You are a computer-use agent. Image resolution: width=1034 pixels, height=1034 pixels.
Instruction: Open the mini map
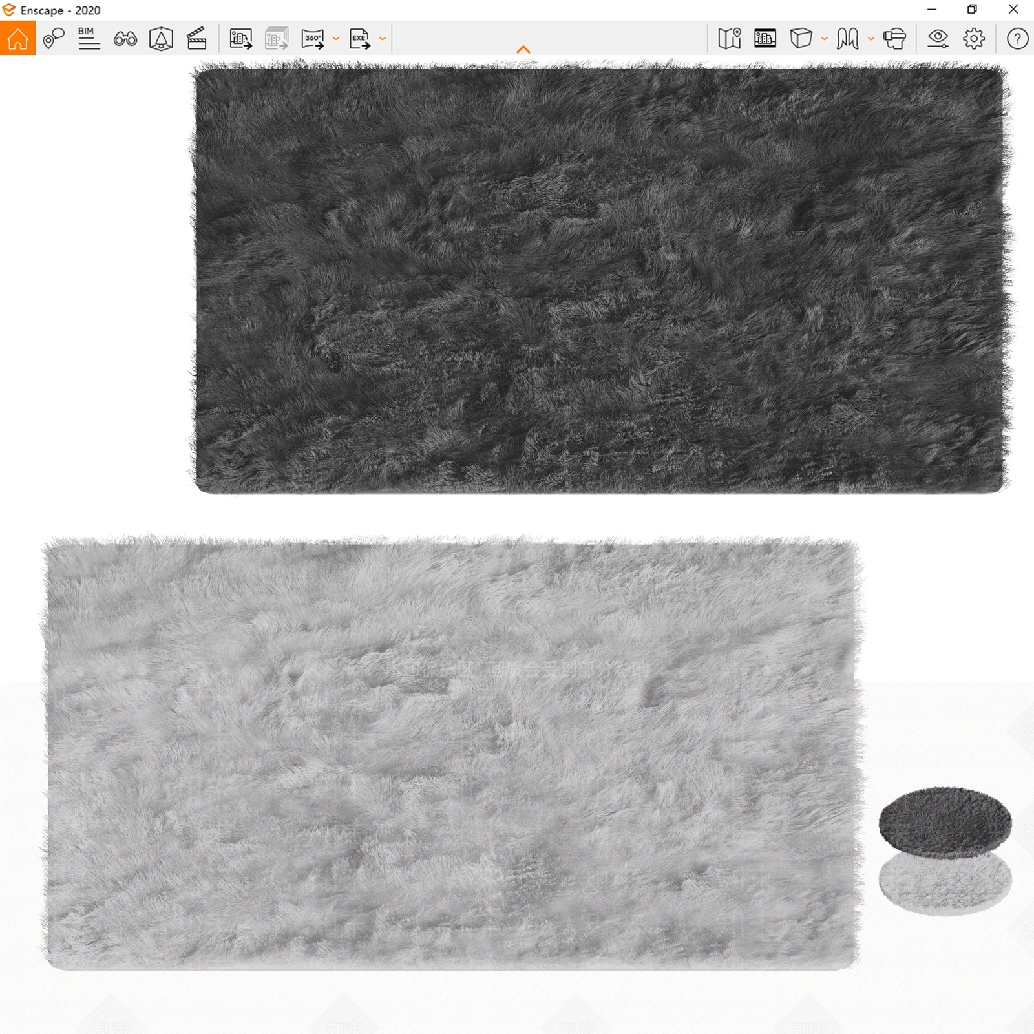729,39
